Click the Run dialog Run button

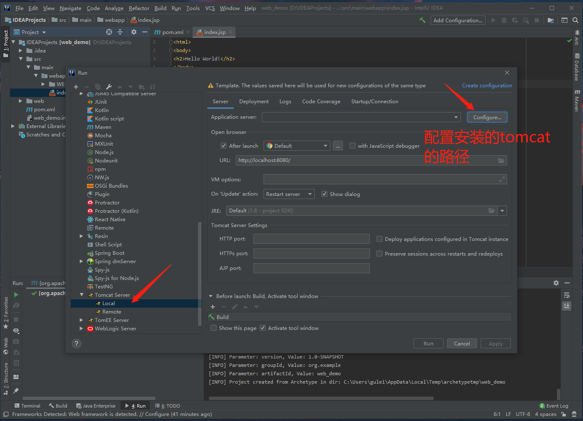click(x=429, y=343)
